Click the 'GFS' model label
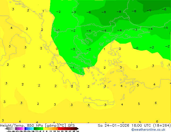 [71, 126]
